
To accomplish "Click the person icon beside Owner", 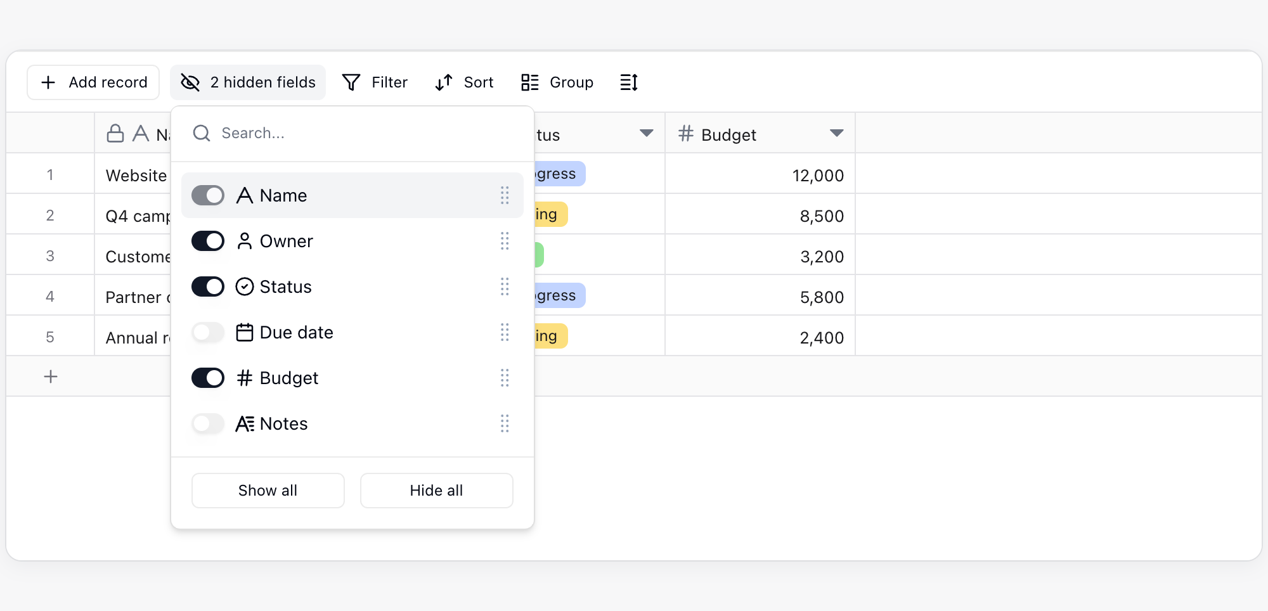I will click(x=245, y=241).
